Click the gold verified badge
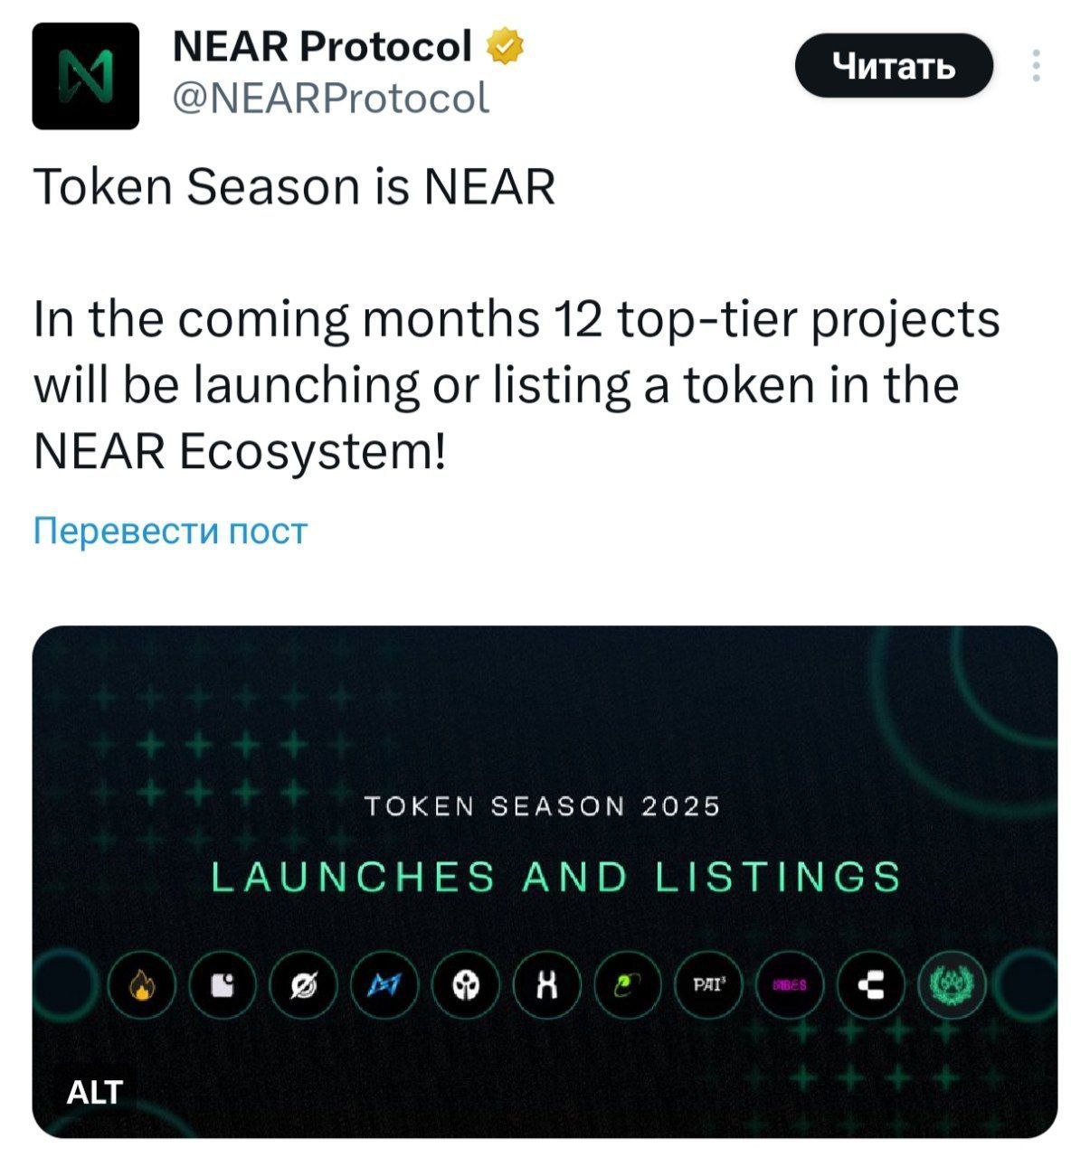The image size is (1090, 1157). [x=506, y=46]
